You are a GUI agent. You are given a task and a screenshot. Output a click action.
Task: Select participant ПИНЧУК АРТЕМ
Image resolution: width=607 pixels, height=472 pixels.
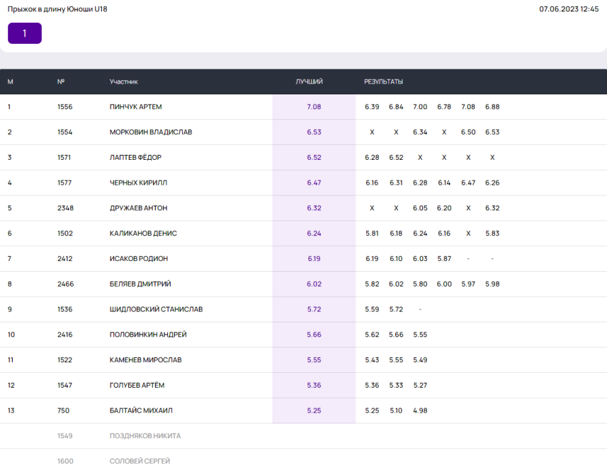(x=136, y=107)
